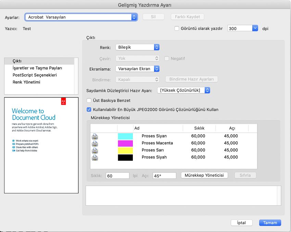Click the Sıklık input field
This screenshot has height=232, width=291.
(x=117, y=176)
